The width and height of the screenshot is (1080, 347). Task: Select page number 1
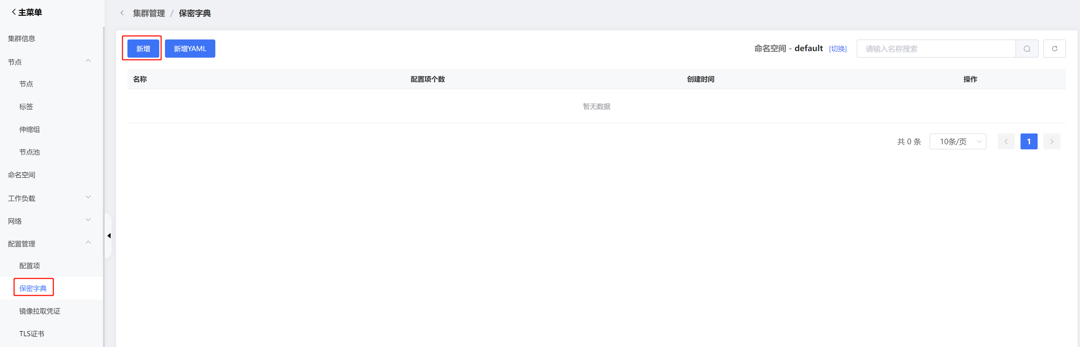pos(1029,141)
